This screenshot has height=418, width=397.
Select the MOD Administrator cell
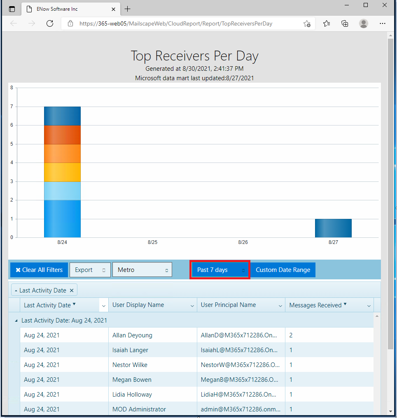coord(153,409)
